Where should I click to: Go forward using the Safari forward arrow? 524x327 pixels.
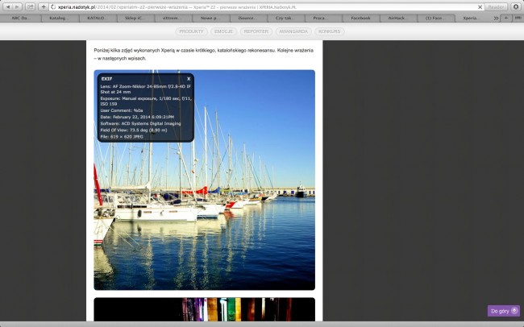point(17,6)
